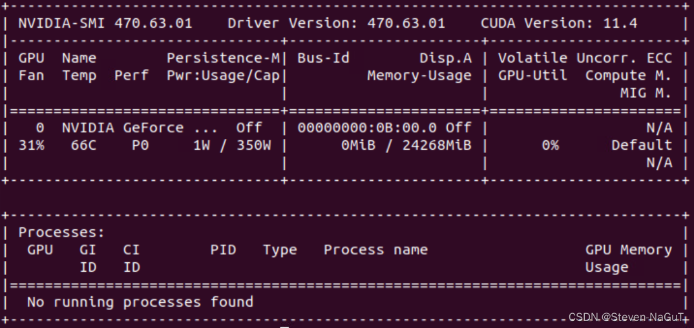Select the NVIDIA GeForce GPU name
This screenshot has height=328, width=694.
(x=140, y=128)
